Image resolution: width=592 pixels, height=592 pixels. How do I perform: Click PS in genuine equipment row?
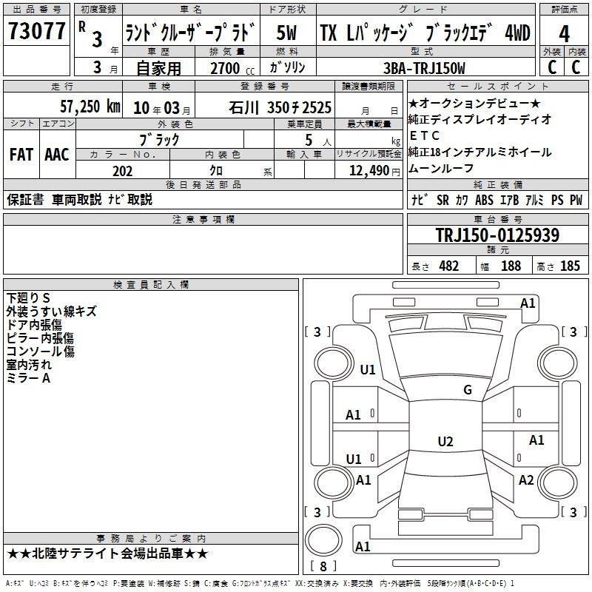(x=557, y=200)
